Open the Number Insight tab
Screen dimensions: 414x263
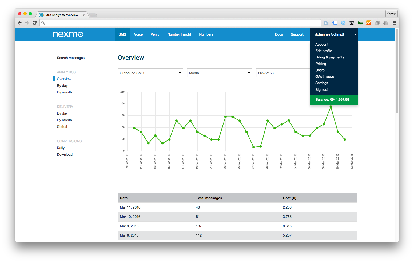179,34
